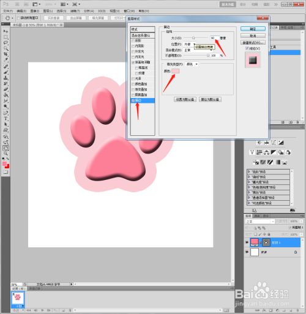The image size is (306, 314).
Task: Select the Rectangular Marquee tool
Action: pyautogui.click(x=6, y=37)
